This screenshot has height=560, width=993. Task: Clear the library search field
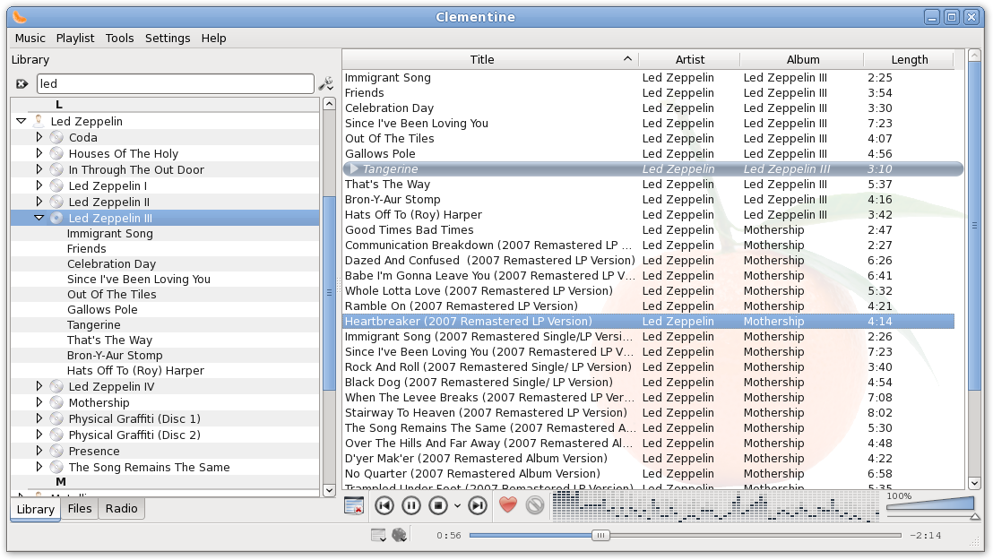(22, 83)
